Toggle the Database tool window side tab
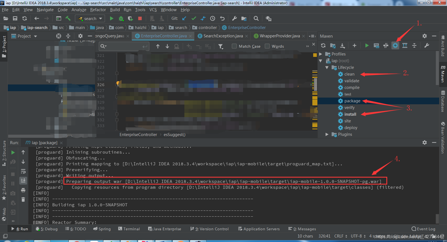 coord(443,101)
